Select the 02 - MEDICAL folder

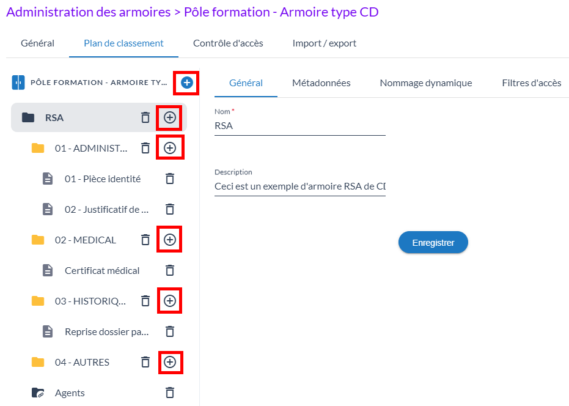(86, 240)
